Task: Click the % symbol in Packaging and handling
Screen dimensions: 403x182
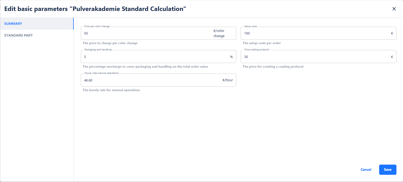Action: tap(231, 57)
